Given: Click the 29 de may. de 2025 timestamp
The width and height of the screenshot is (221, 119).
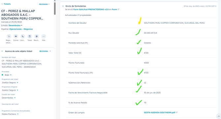Looking at the screenshot, I should point(200,6).
